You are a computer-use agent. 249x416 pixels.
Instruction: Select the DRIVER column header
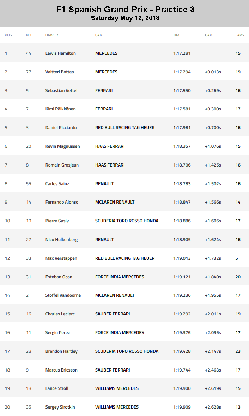pos(52,35)
